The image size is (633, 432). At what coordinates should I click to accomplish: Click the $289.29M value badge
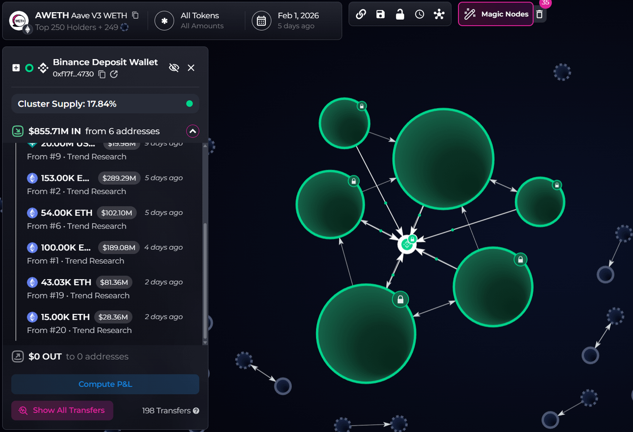click(119, 178)
